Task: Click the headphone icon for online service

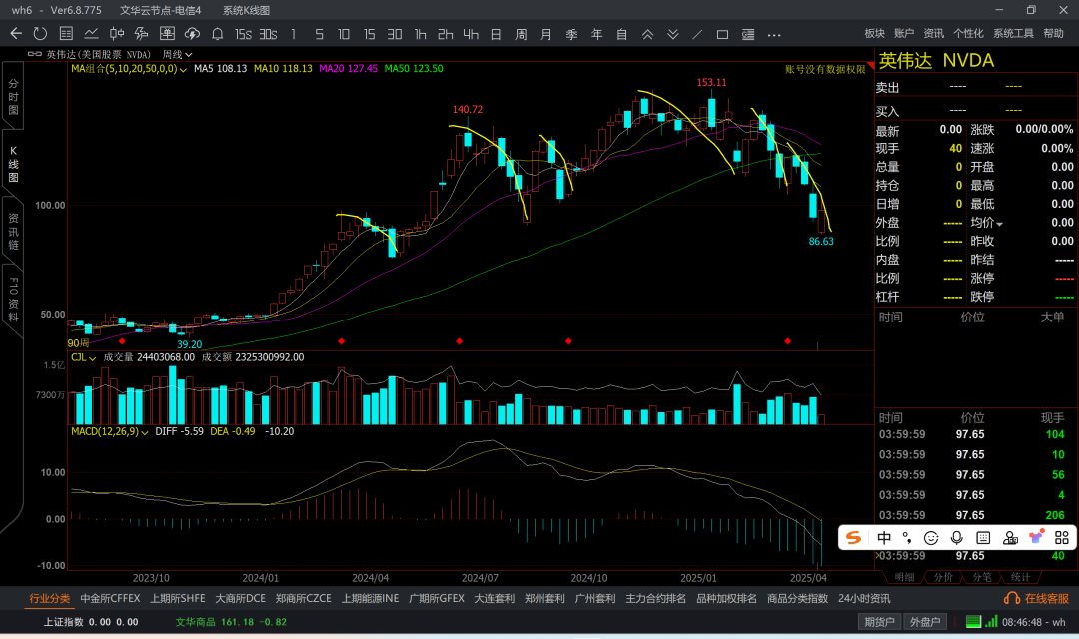Action: click(x=1011, y=598)
